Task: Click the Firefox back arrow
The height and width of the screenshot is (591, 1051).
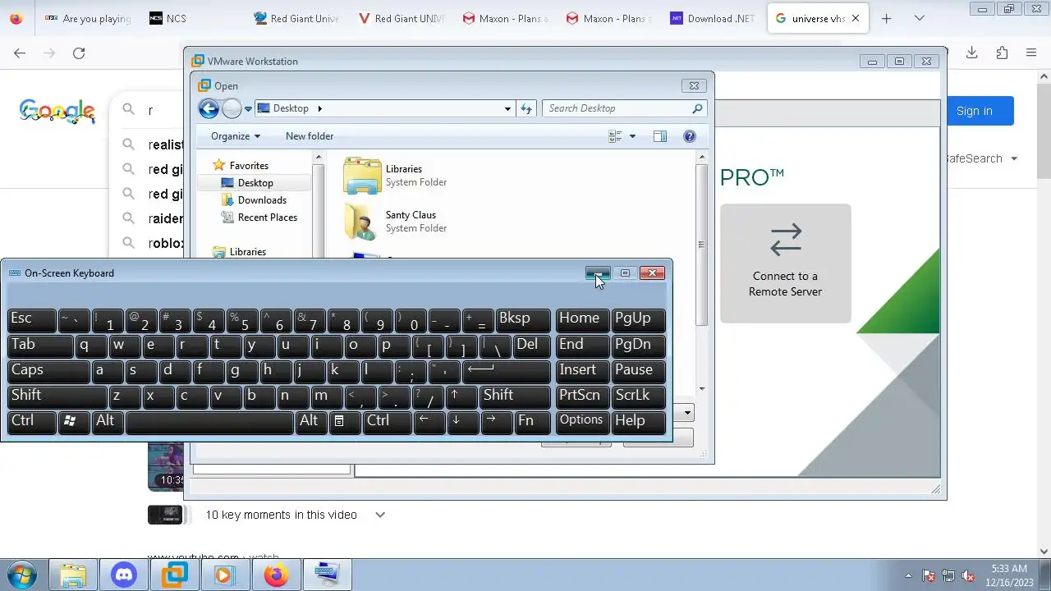Action: point(20,53)
